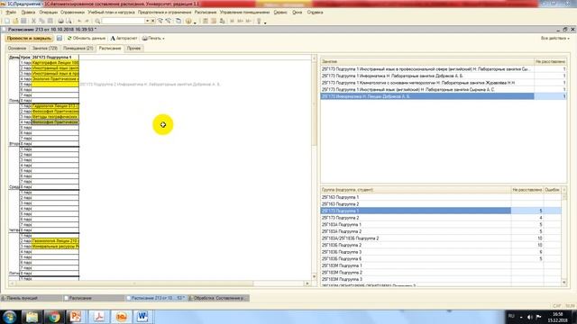
Task: Select group 25Г183М Подгруппа 1
Action: (x=441, y=265)
